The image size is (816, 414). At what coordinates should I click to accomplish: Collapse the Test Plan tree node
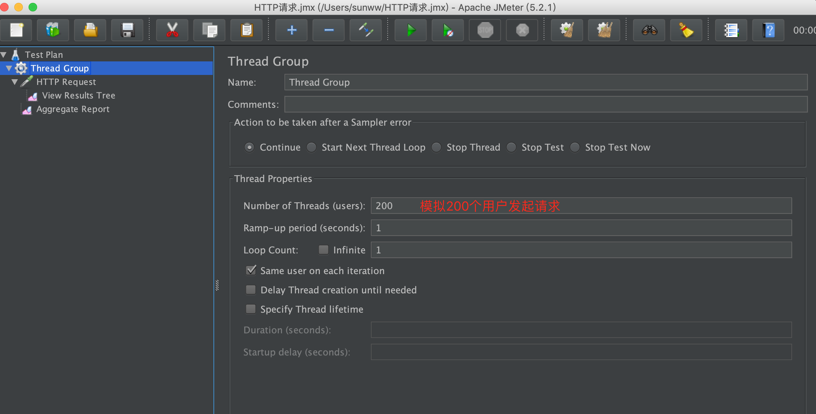tap(4, 55)
